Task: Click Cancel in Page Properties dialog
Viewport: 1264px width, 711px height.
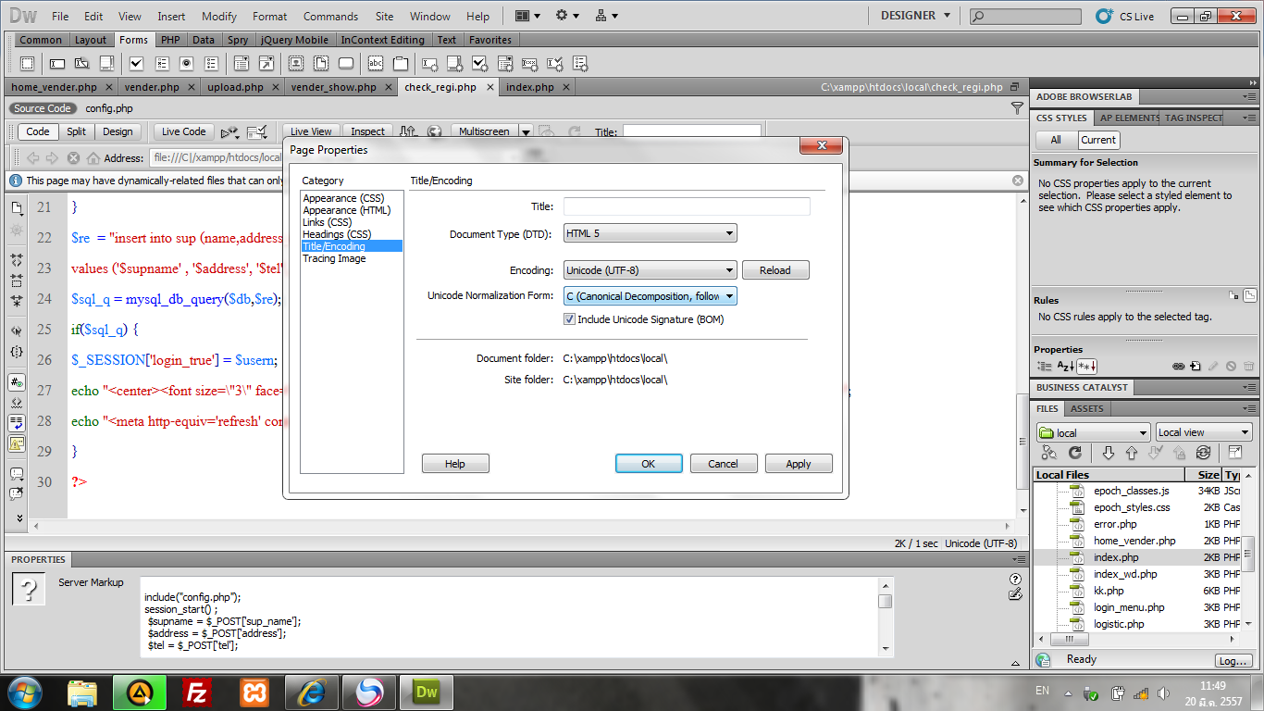Action: pyautogui.click(x=724, y=464)
